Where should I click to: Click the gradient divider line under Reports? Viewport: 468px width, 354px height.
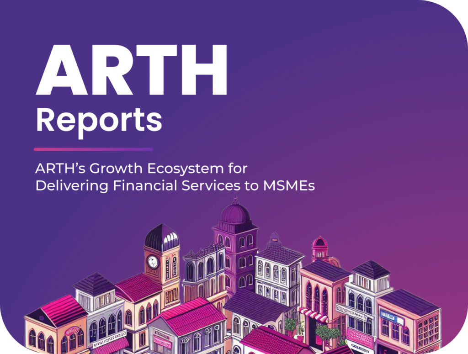pyautogui.click(x=93, y=149)
